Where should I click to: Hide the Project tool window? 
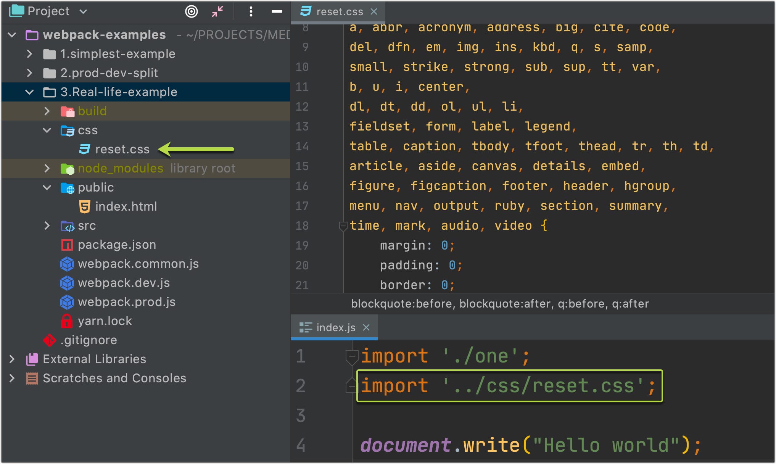point(277,12)
